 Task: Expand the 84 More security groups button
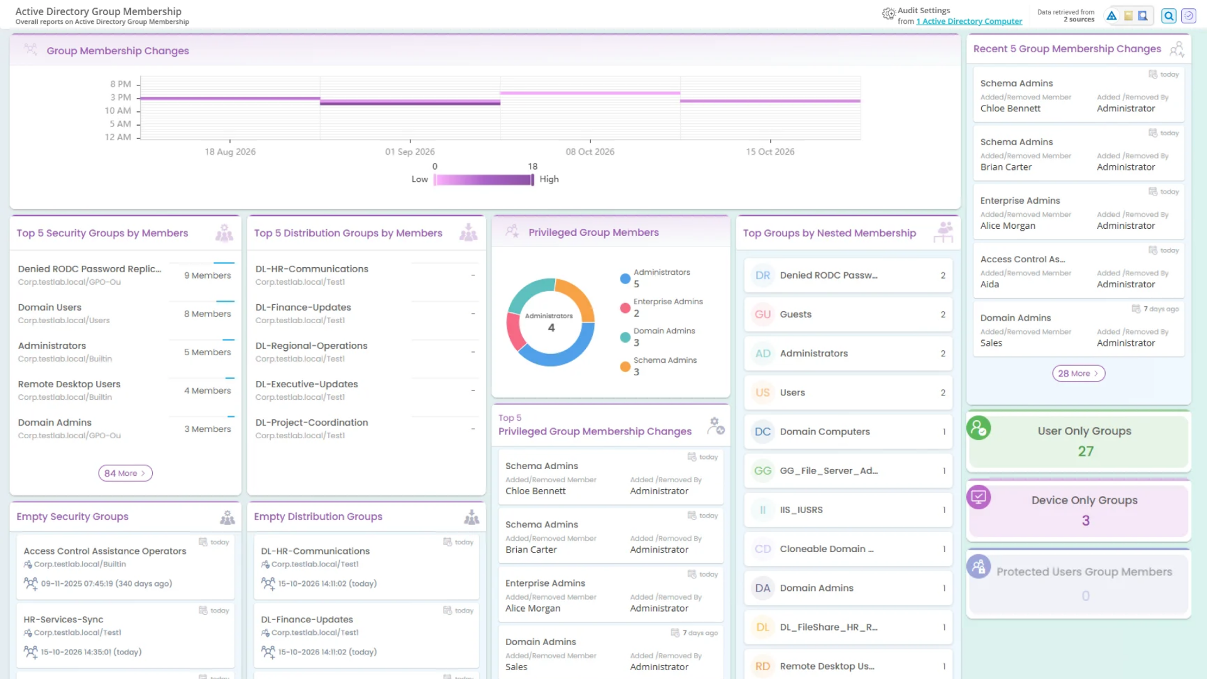click(x=125, y=473)
